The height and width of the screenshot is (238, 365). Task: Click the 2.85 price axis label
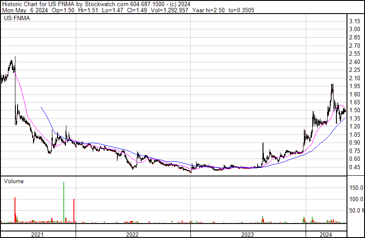(355, 37)
